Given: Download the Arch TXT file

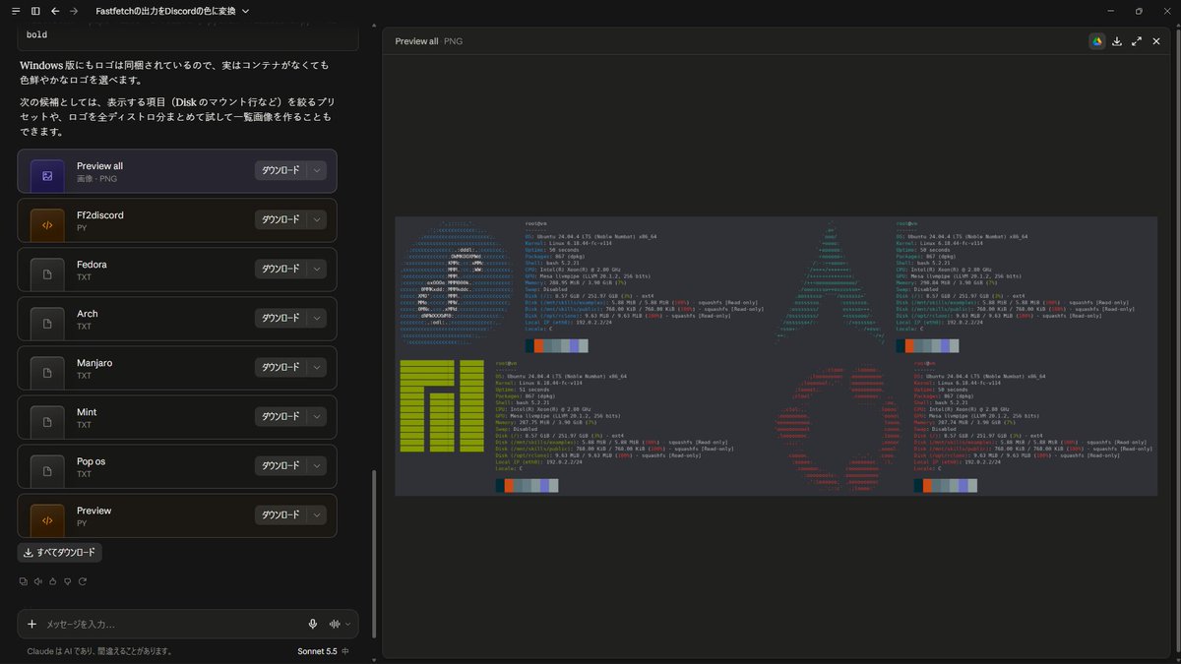Looking at the screenshot, I should pos(280,318).
